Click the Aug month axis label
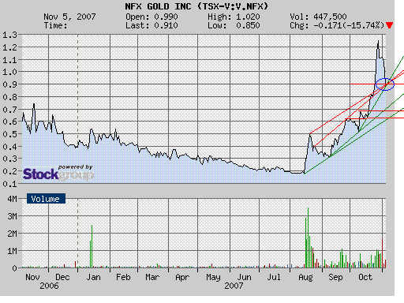Screen dimensions: 404x303 (305, 277)
